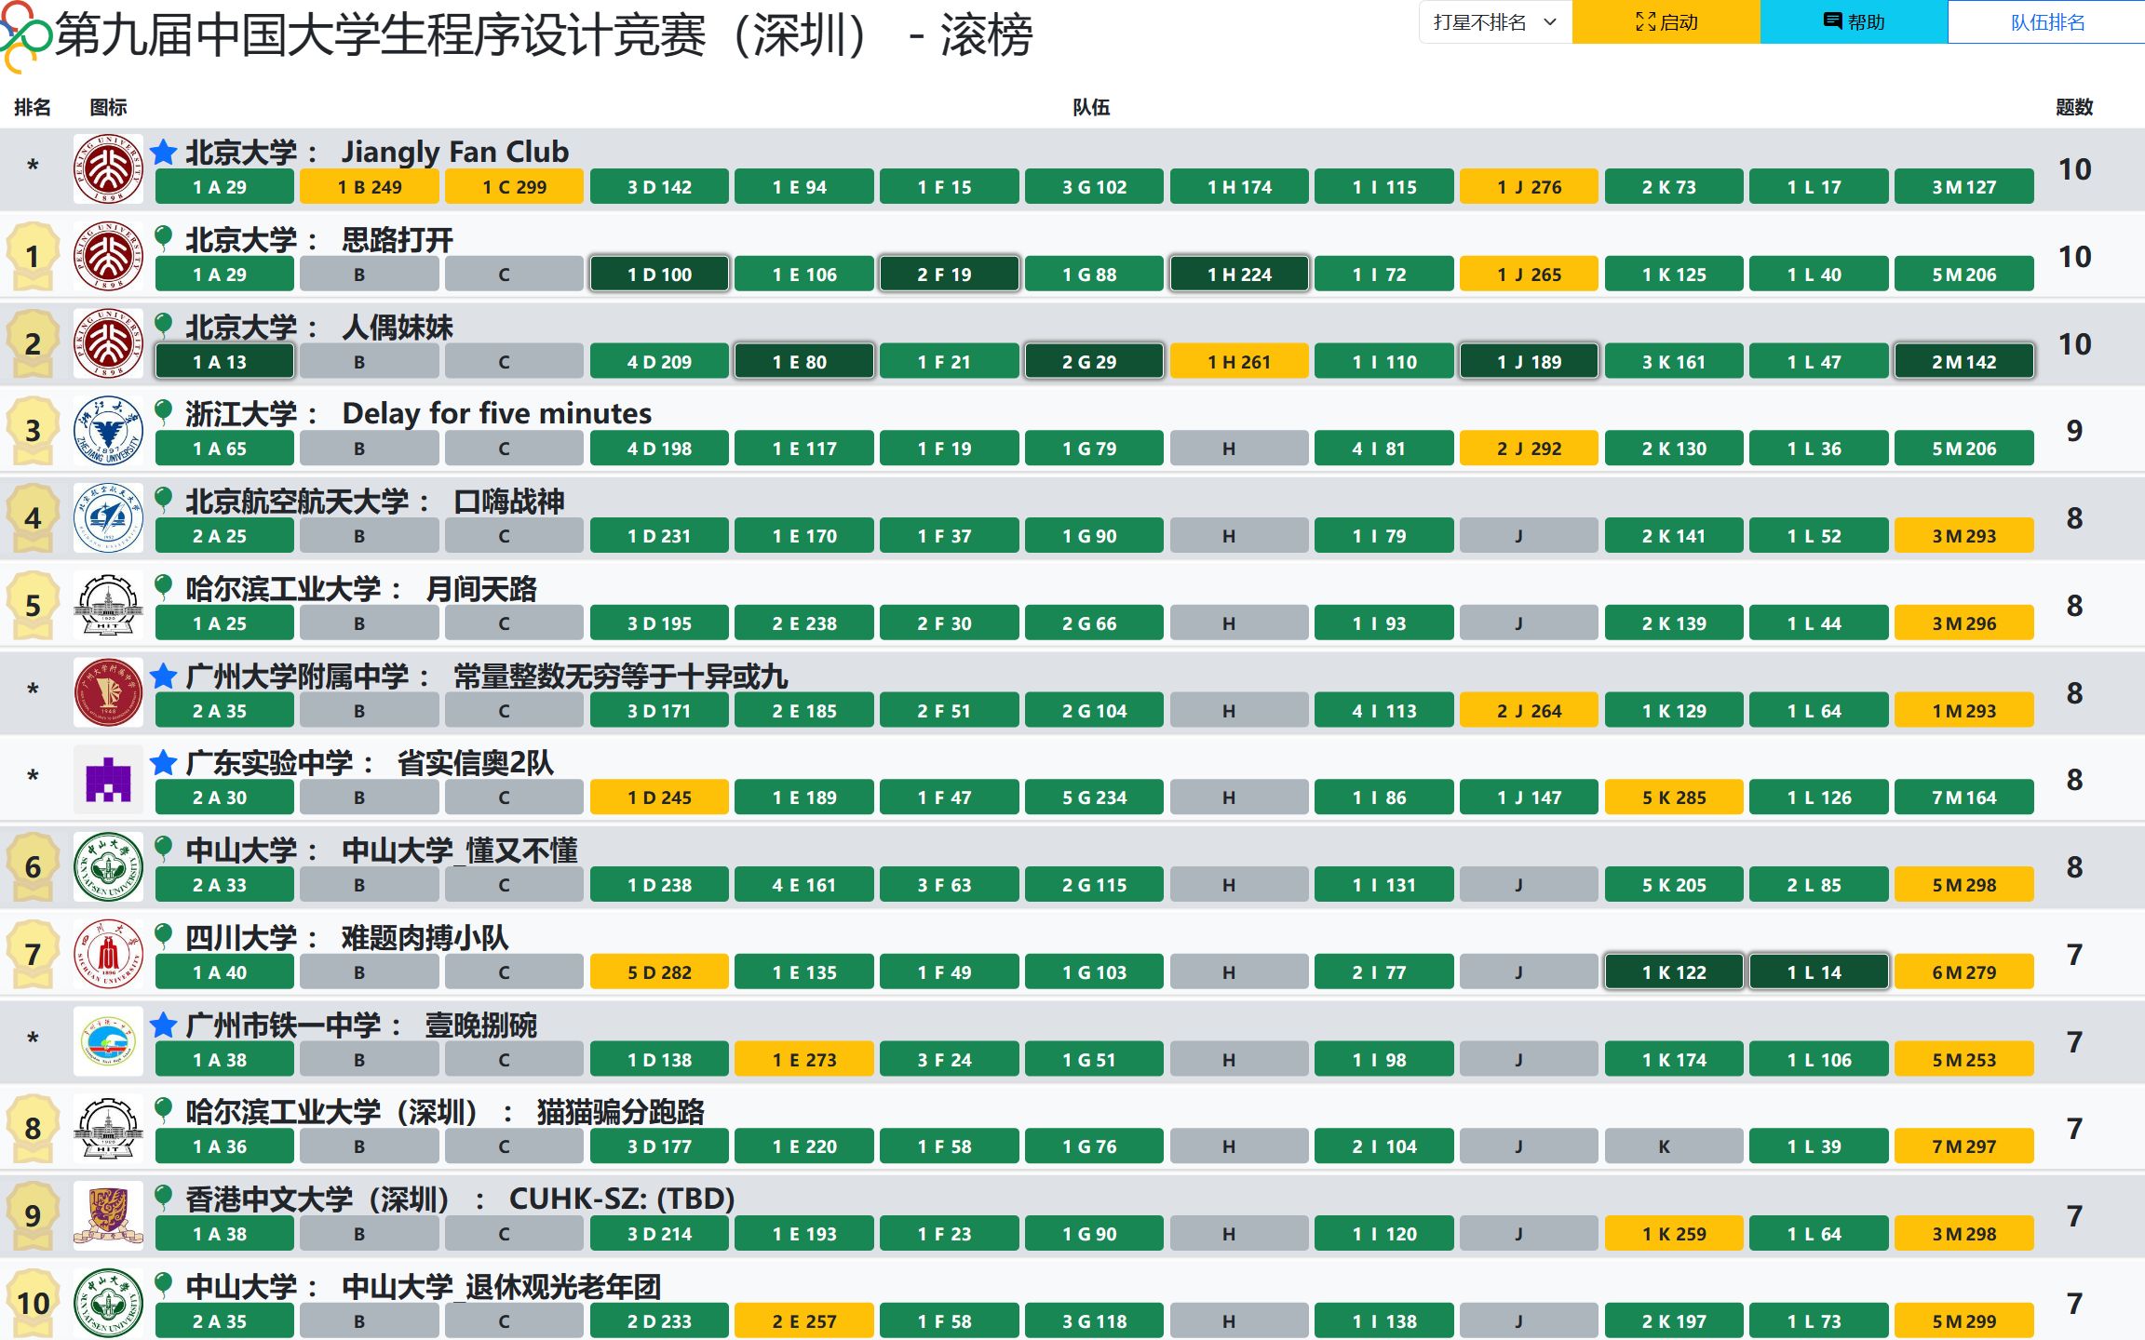Click team name CUHK-SZ: (TBD)

point(622,1199)
